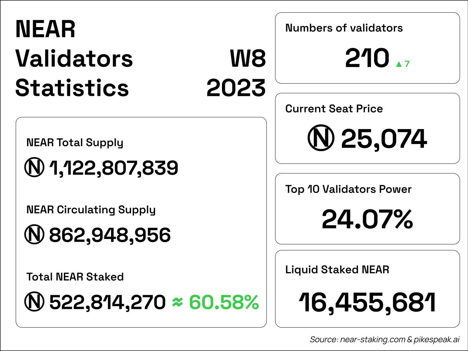
Task: Click the Liquid Staked NEAR label
Action: tap(337, 269)
